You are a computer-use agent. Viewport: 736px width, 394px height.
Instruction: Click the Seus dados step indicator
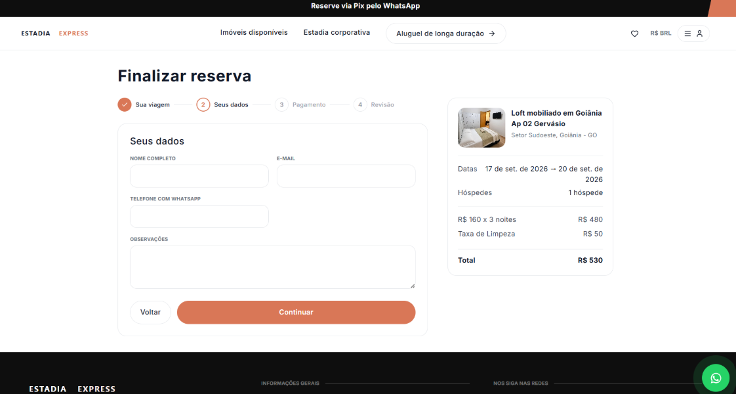tap(222, 104)
